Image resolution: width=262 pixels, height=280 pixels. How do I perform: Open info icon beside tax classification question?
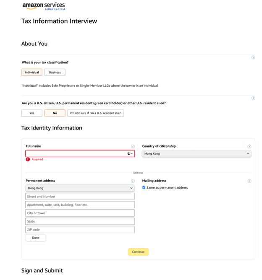(x=253, y=57)
